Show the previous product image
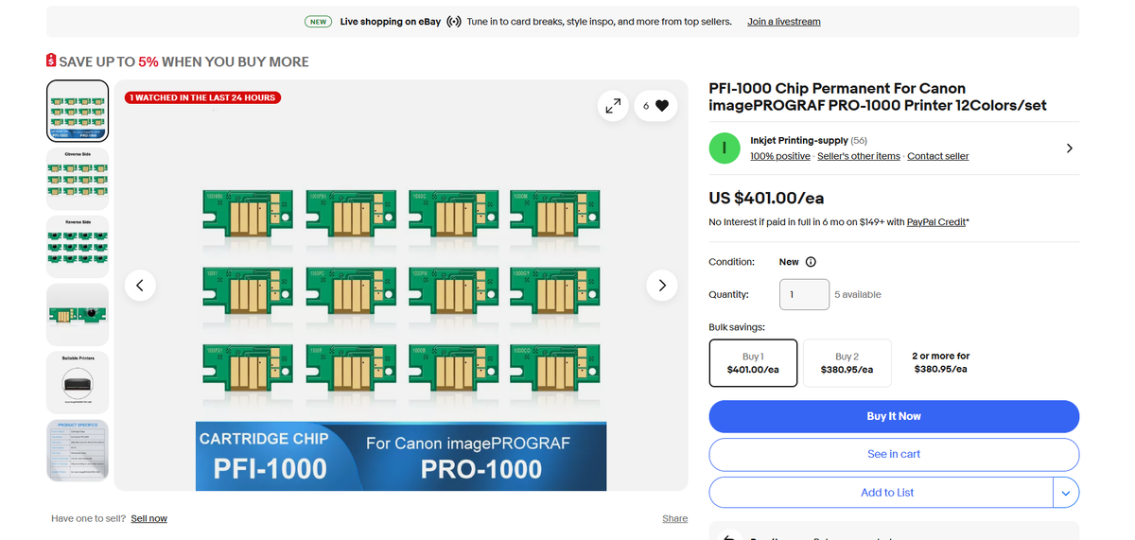1135x540 pixels. (x=140, y=285)
